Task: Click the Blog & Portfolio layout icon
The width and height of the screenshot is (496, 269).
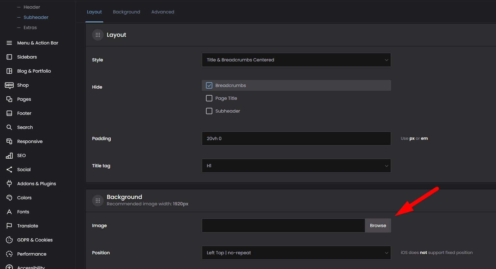Action: click(9, 71)
